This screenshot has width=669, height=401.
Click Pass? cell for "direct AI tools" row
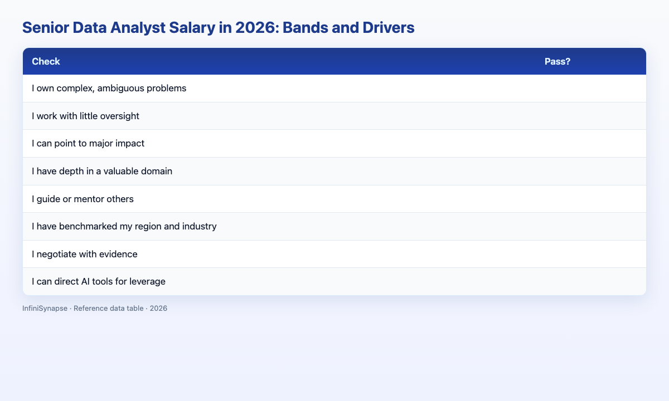pos(590,281)
